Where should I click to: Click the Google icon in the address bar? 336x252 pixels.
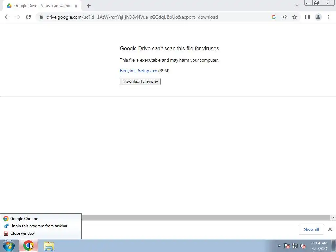click(273, 17)
